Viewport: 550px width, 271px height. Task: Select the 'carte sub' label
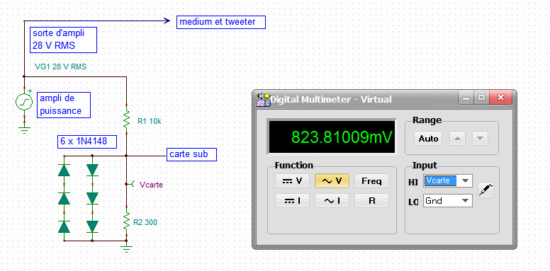pyautogui.click(x=191, y=154)
